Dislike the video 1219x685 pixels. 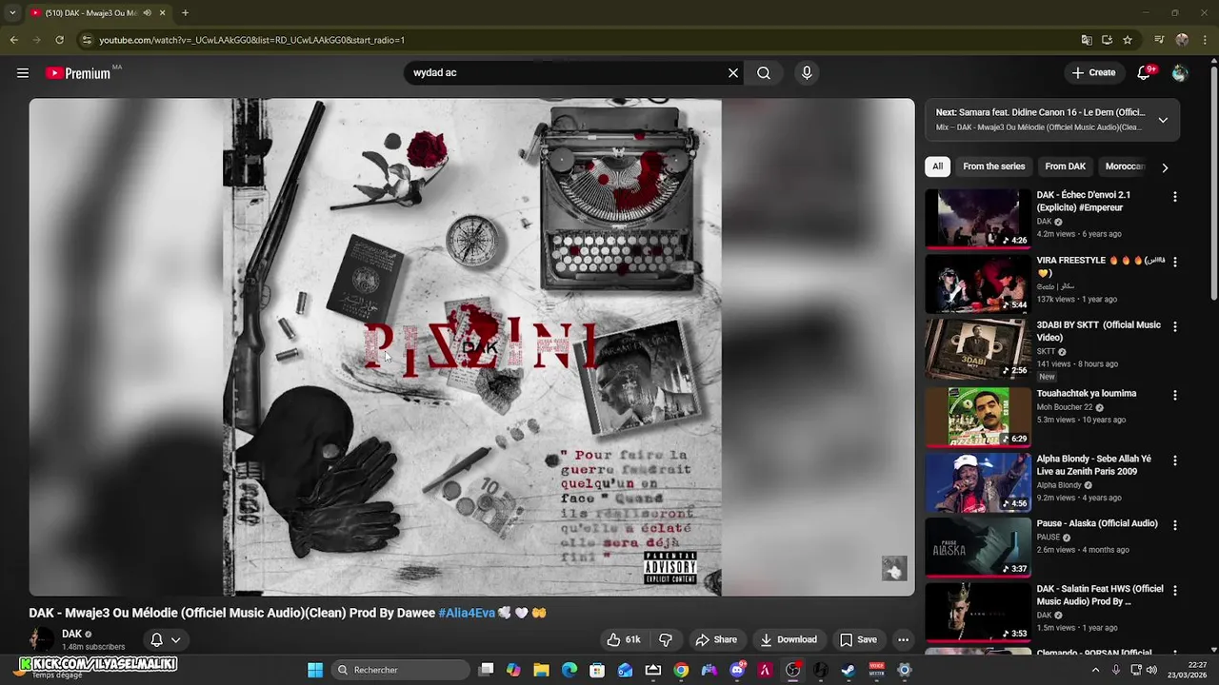tap(666, 640)
